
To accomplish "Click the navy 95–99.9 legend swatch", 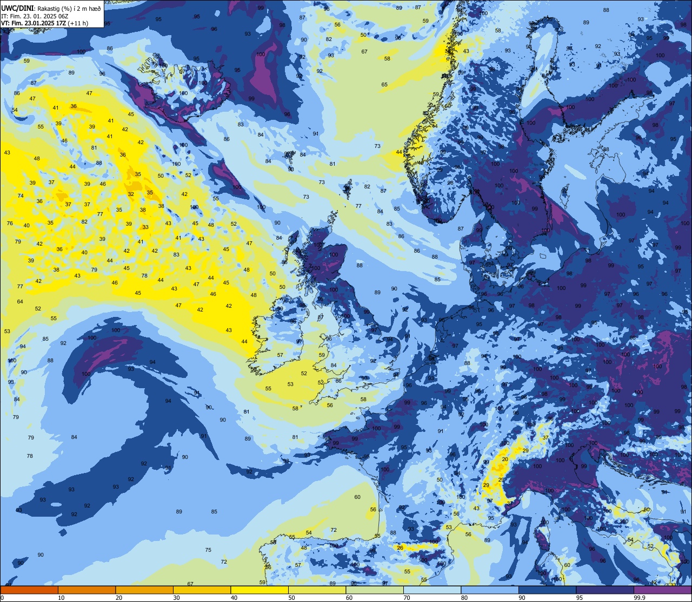I will click(x=605, y=590).
